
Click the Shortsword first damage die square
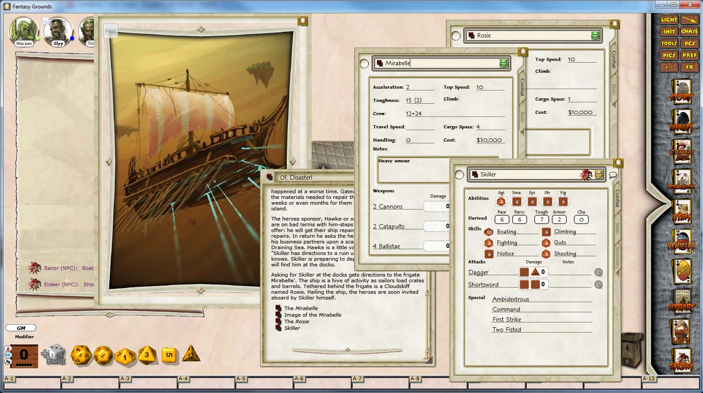tap(524, 284)
